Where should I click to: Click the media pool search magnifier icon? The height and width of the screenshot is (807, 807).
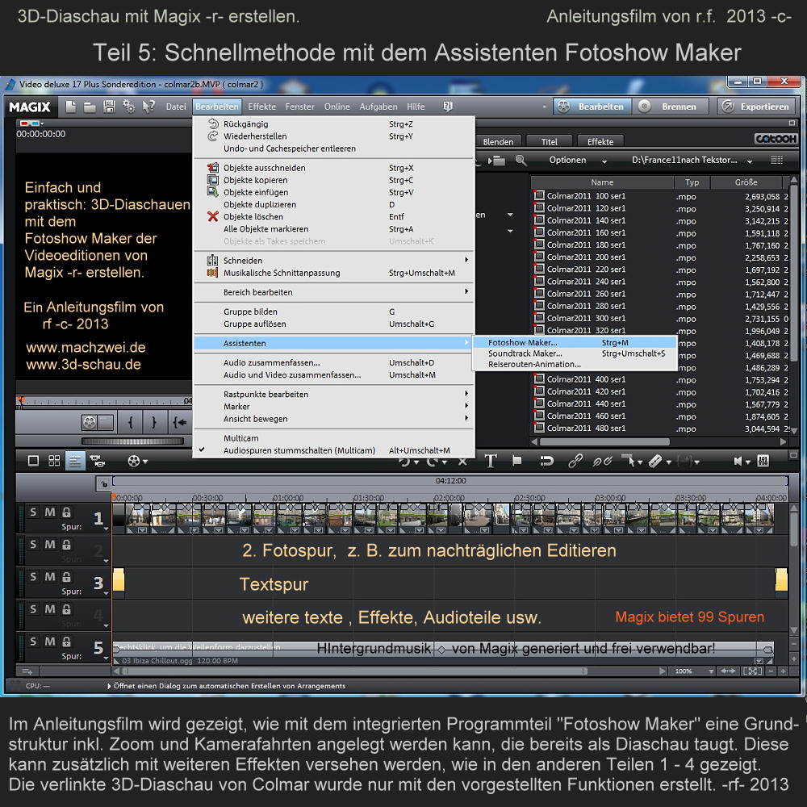click(521, 161)
